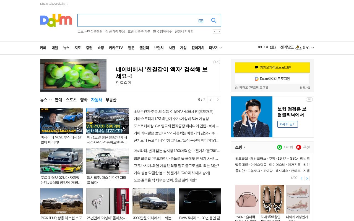Viewport: 354px width, 221px height.
Task: Select the 자동차 news tab
Action: (x=97, y=100)
